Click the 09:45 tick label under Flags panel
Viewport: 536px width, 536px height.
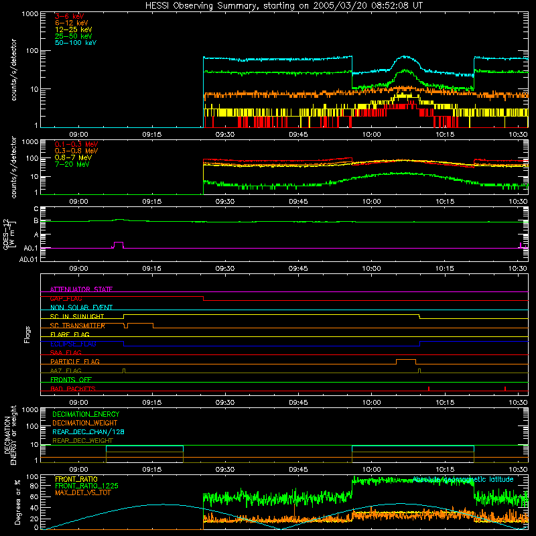coord(298,403)
